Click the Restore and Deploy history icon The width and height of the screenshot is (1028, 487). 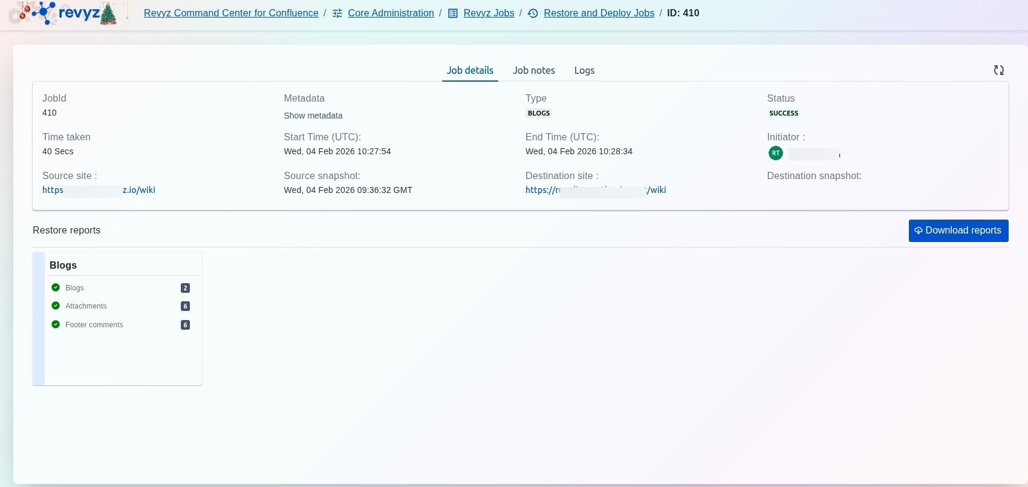533,13
